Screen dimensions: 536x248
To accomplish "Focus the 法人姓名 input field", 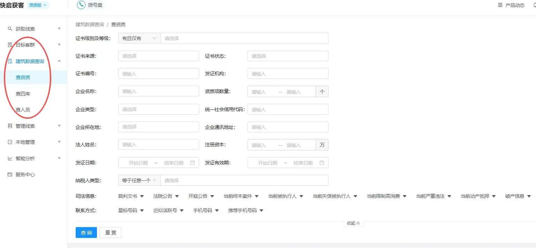I will 159,145.
